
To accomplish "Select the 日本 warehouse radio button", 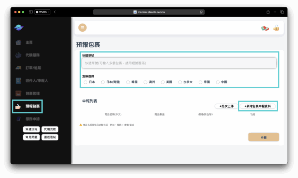I will (85, 82).
